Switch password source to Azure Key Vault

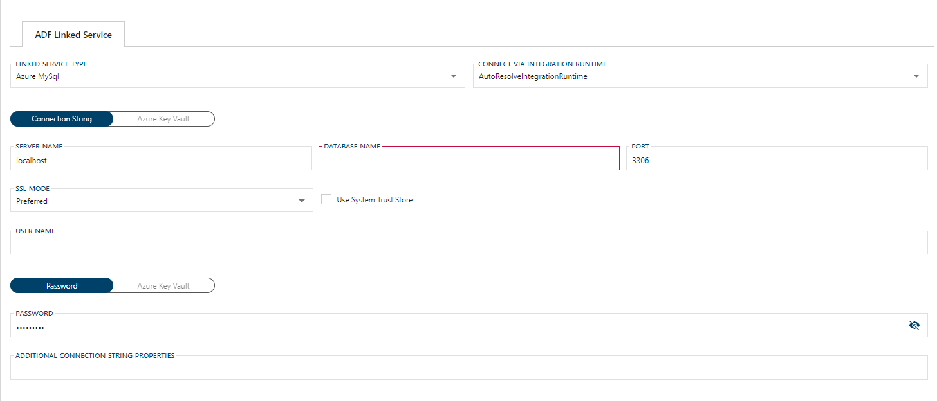point(163,285)
